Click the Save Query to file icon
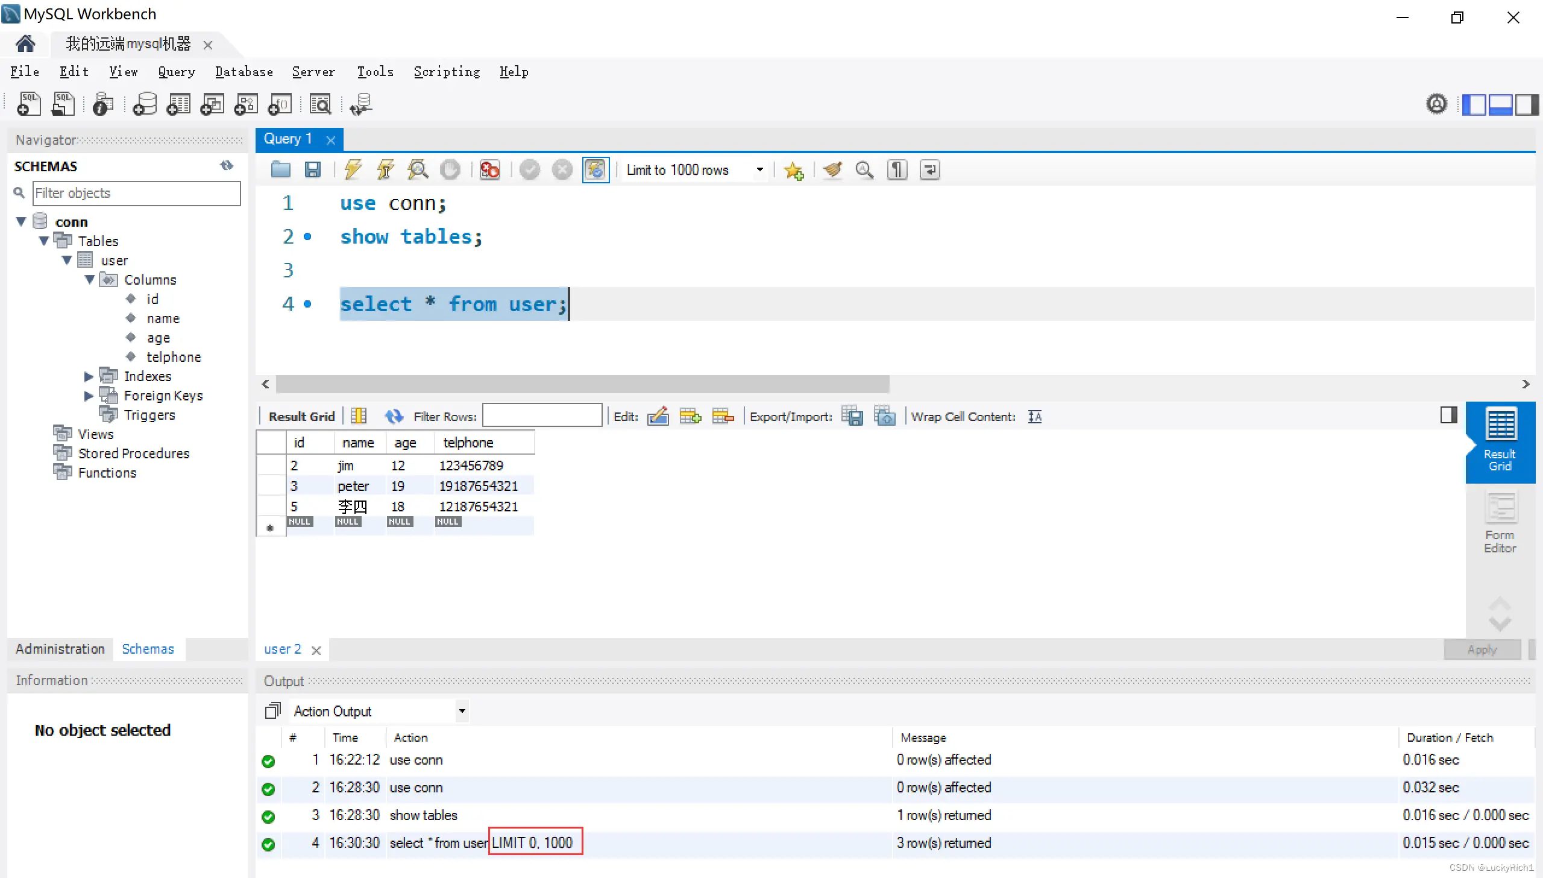 [313, 169]
